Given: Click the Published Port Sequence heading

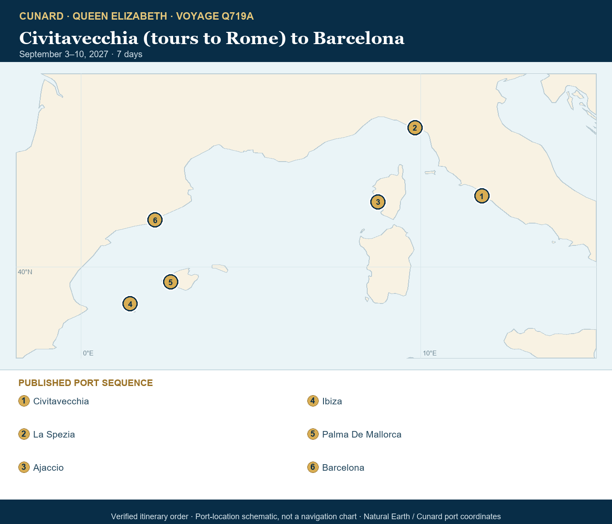Looking at the screenshot, I should click(86, 383).
